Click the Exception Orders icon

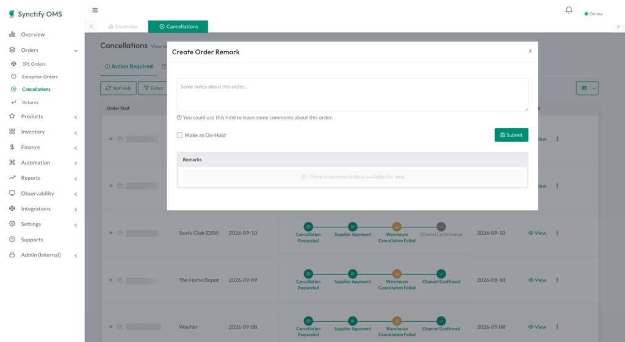click(x=13, y=76)
